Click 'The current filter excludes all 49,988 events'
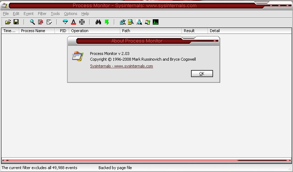 click(39, 168)
